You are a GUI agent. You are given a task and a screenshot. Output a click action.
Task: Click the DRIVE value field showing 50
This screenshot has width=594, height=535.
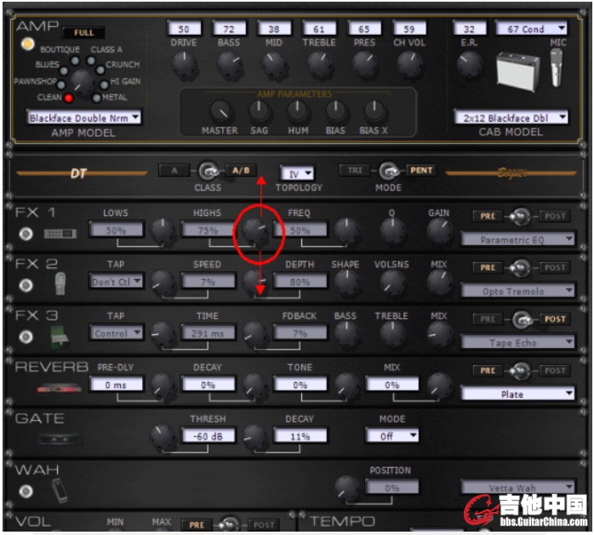(184, 29)
